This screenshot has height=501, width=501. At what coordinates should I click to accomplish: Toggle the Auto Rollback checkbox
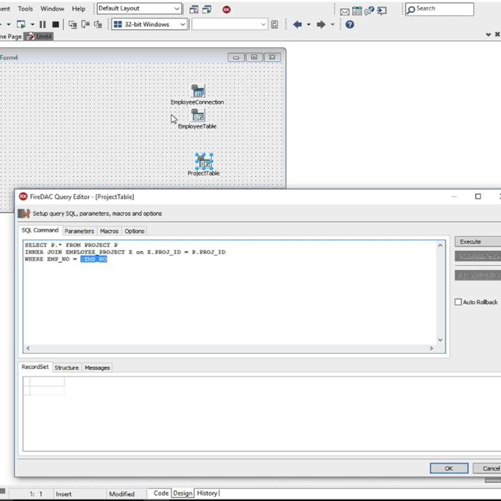coord(458,302)
